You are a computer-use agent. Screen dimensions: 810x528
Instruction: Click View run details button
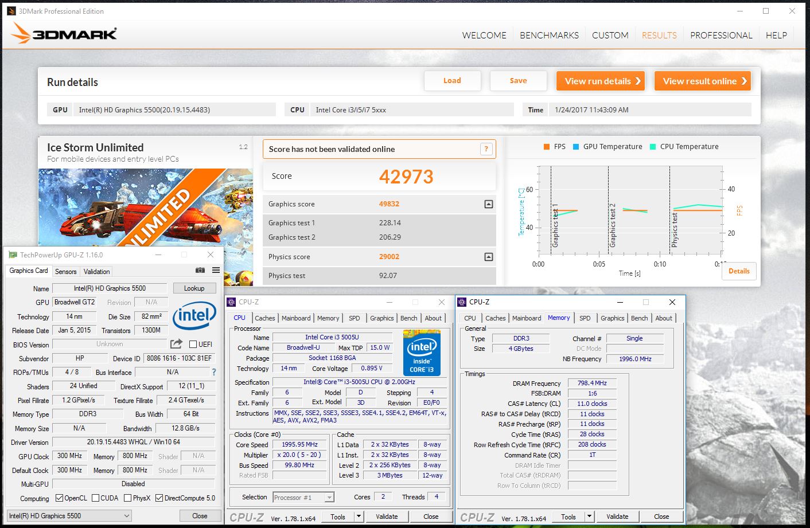[x=601, y=81]
